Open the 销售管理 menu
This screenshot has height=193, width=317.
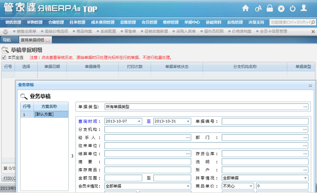[x=13, y=22]
